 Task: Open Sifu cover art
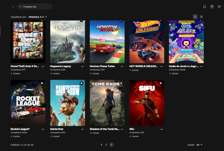[x=147, y=103]
